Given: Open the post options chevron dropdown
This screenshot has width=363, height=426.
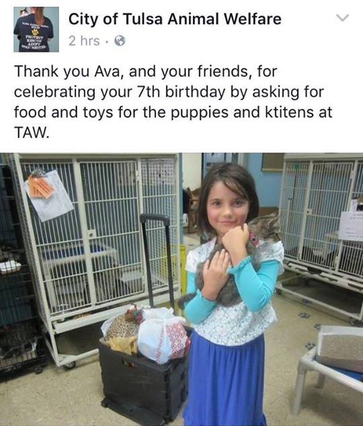Looking at the screenshot, I should (x=342, y=17).
